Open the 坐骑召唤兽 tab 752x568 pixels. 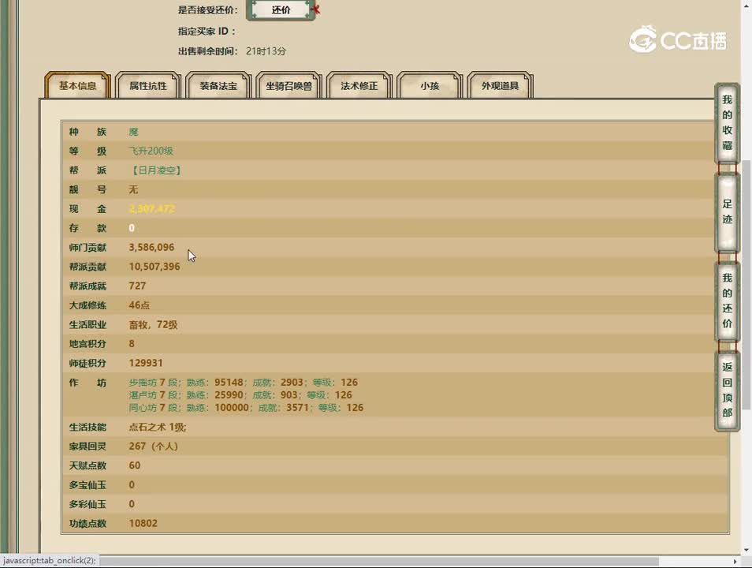click(289, 85)
